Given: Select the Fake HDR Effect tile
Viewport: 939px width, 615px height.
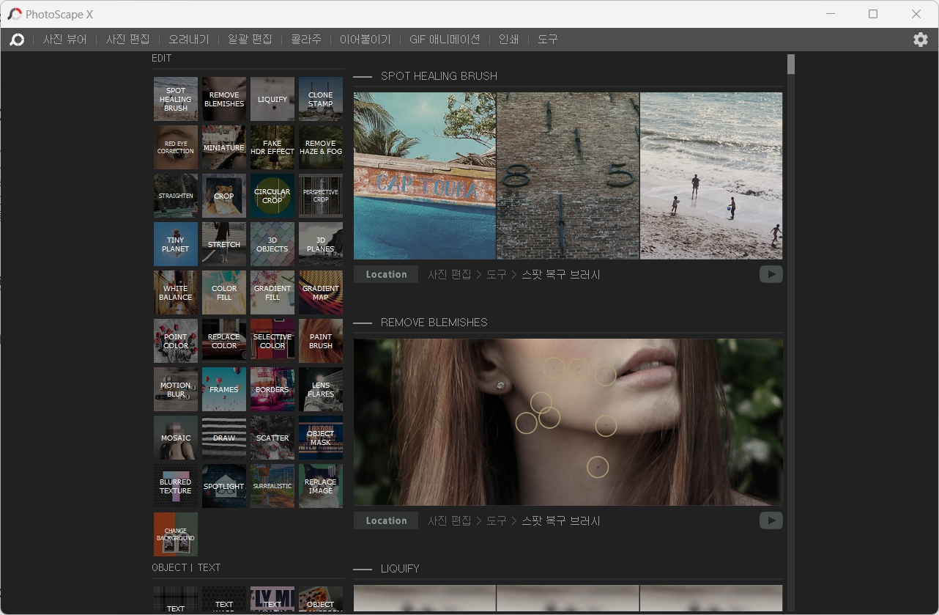Looking at the screenshot, I should pos(272,147).
